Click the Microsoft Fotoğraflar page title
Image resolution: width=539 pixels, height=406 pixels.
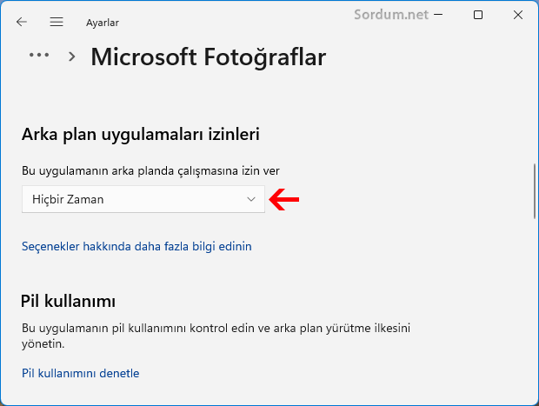coord(209,57)
